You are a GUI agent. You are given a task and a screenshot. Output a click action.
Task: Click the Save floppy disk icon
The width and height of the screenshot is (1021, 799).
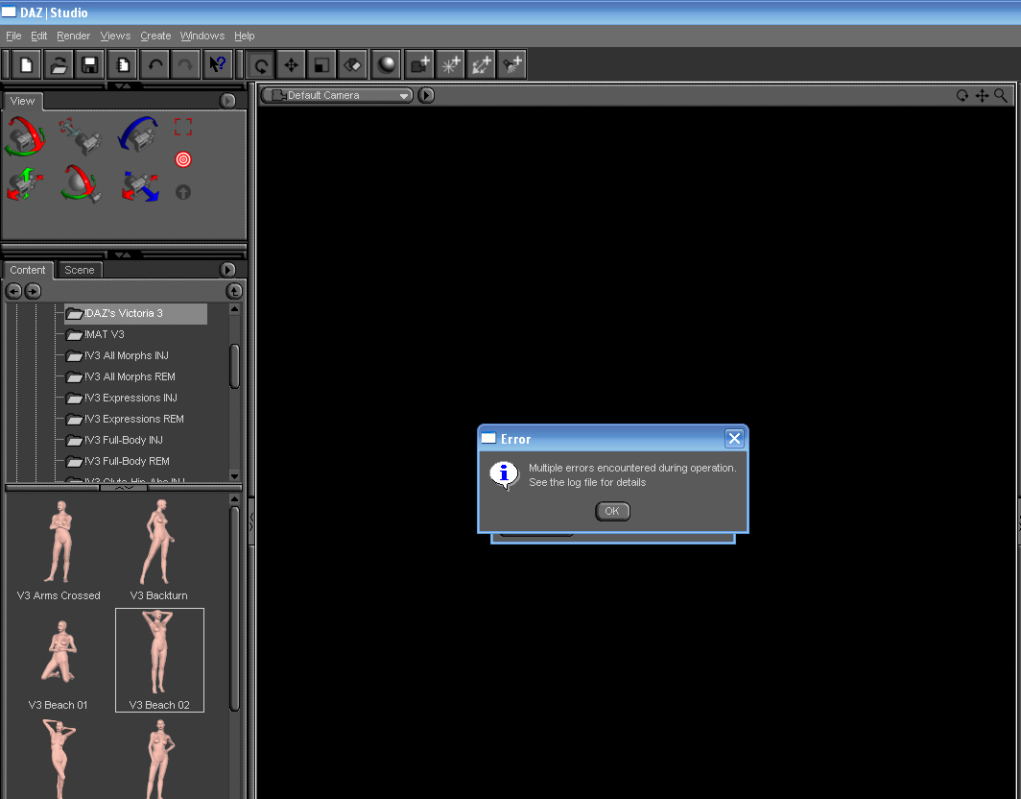[x=90, y=64]
